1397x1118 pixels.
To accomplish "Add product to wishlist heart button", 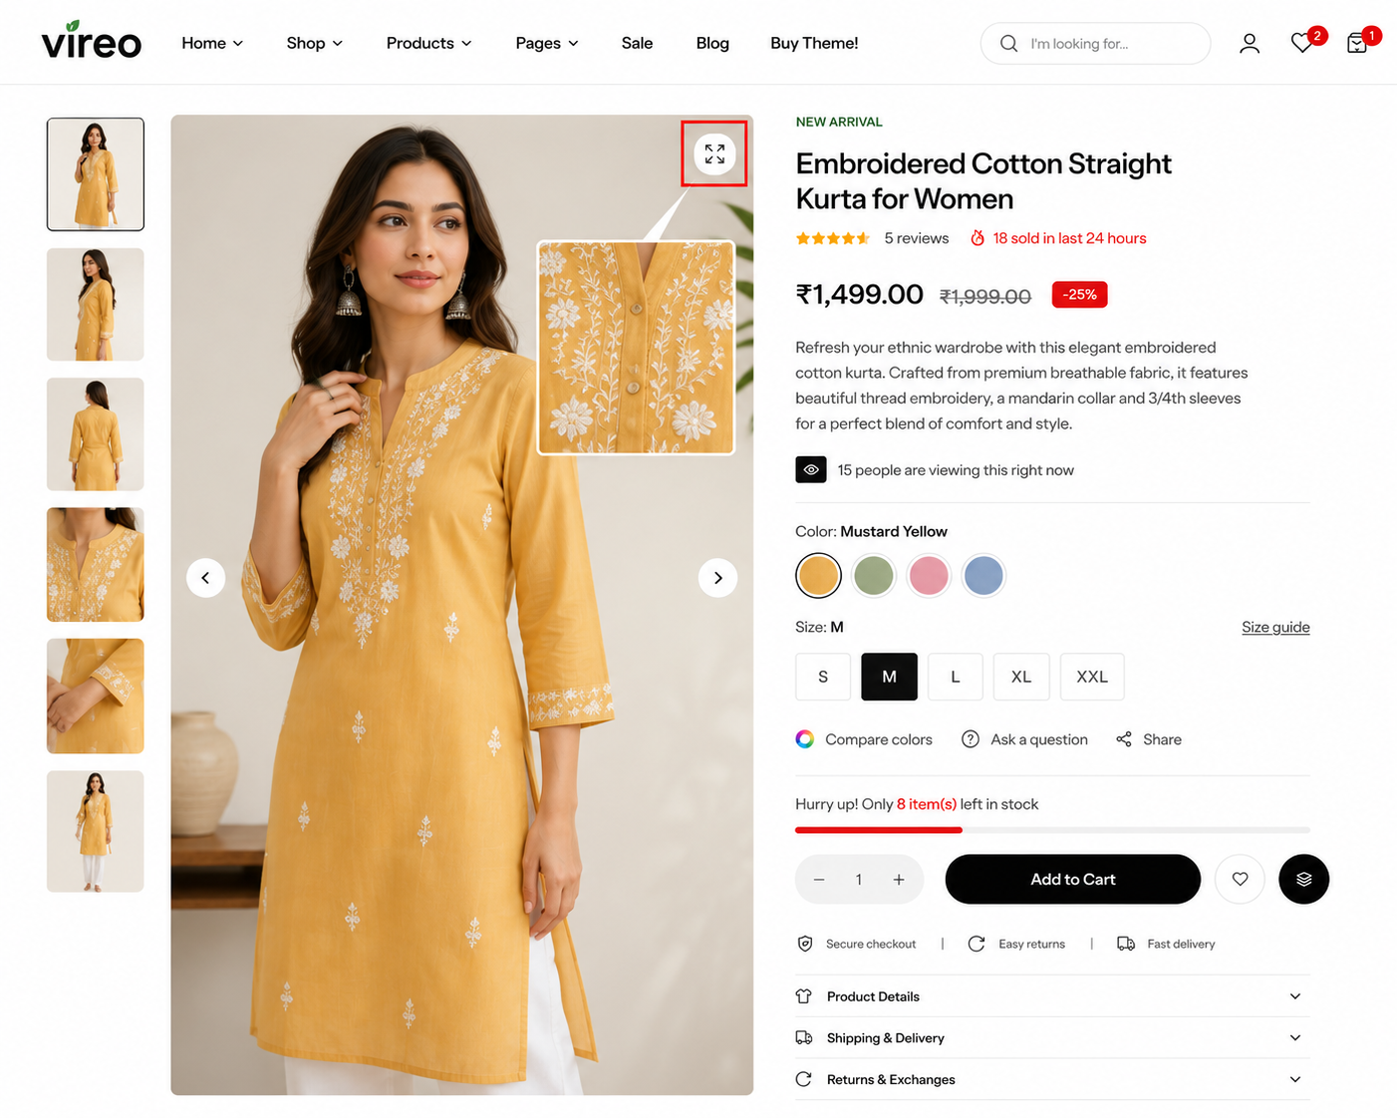I will click(x=1240, y=879).
